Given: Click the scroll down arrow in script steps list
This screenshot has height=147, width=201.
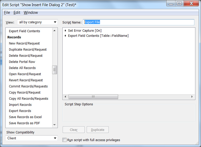Looking at the screenshot, I should [54, 125].
